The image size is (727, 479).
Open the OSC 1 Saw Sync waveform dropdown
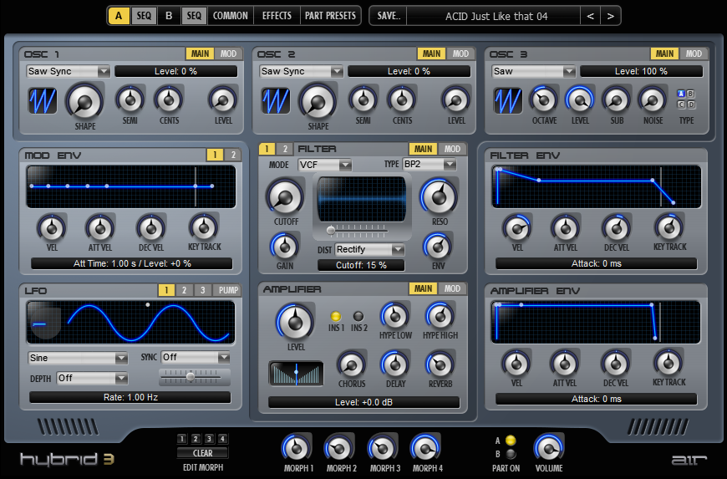click(x=68, y=71)
